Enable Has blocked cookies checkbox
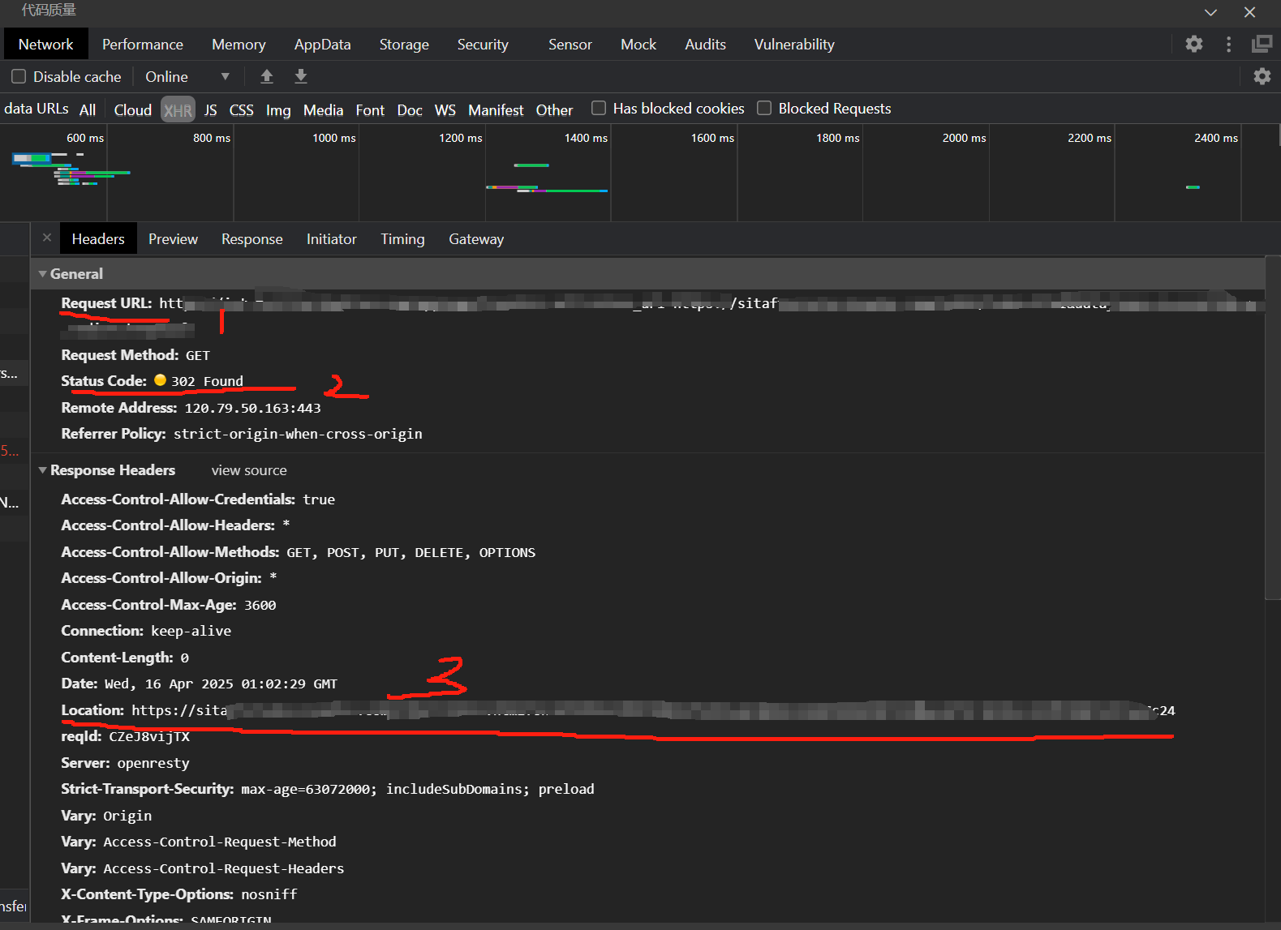Screen dimensions: 1281x930 pos(599,108)
